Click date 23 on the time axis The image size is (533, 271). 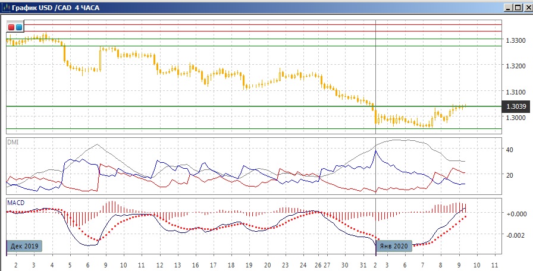[285, 264]
